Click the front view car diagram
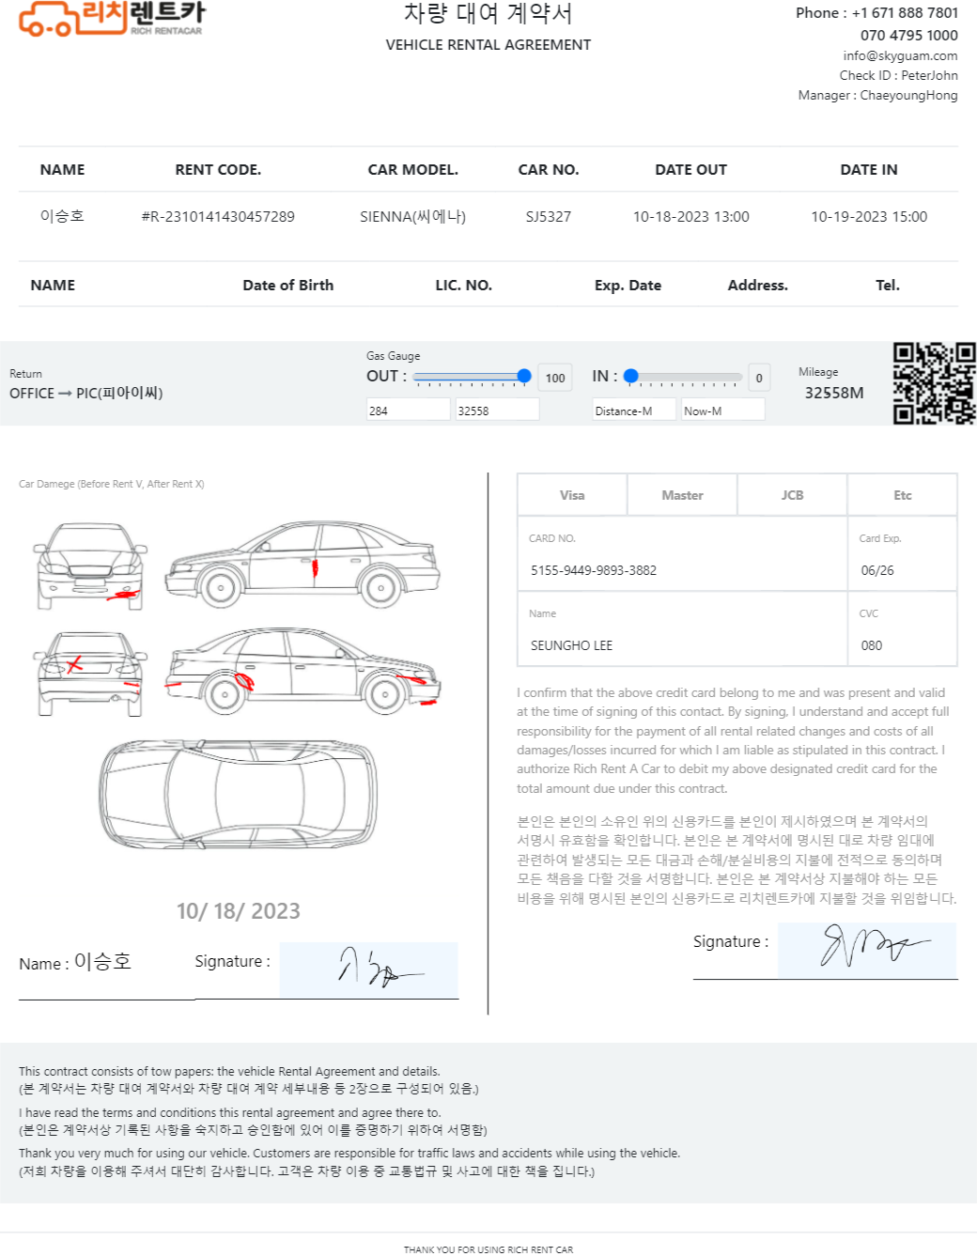 91,566
